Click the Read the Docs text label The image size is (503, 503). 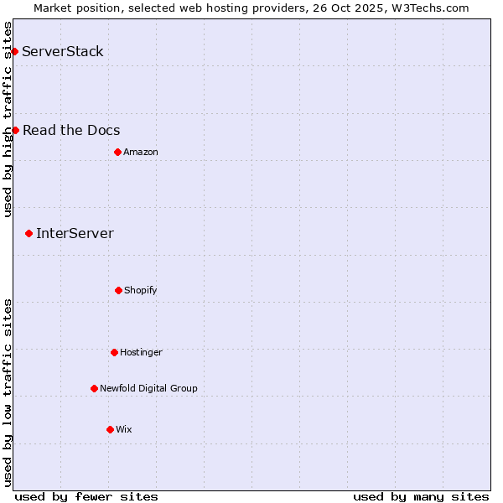(71, 130)
